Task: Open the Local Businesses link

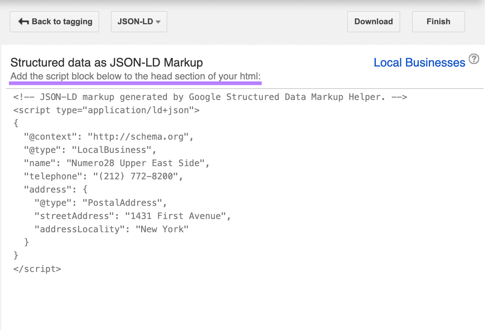Action: coord(419,62)
